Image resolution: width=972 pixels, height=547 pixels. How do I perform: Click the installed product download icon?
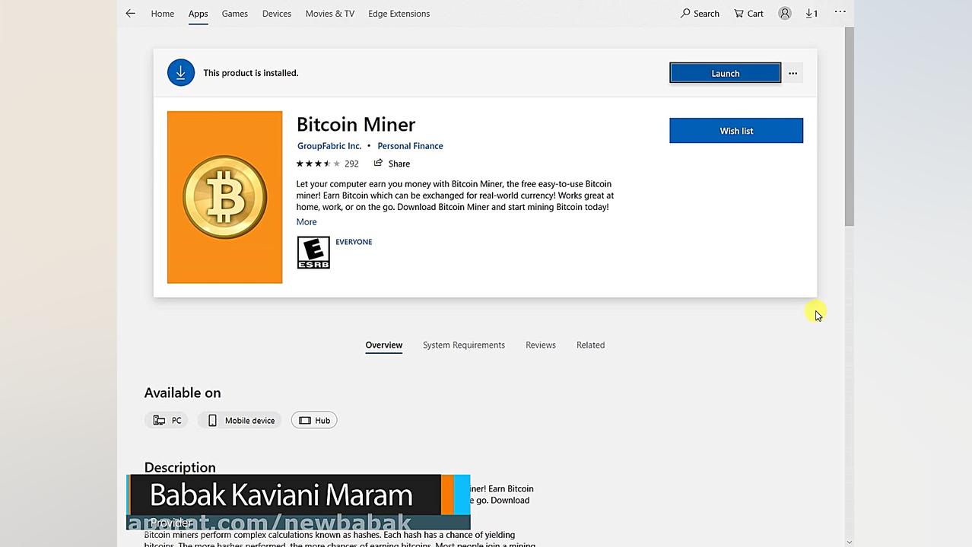[181, 73]
